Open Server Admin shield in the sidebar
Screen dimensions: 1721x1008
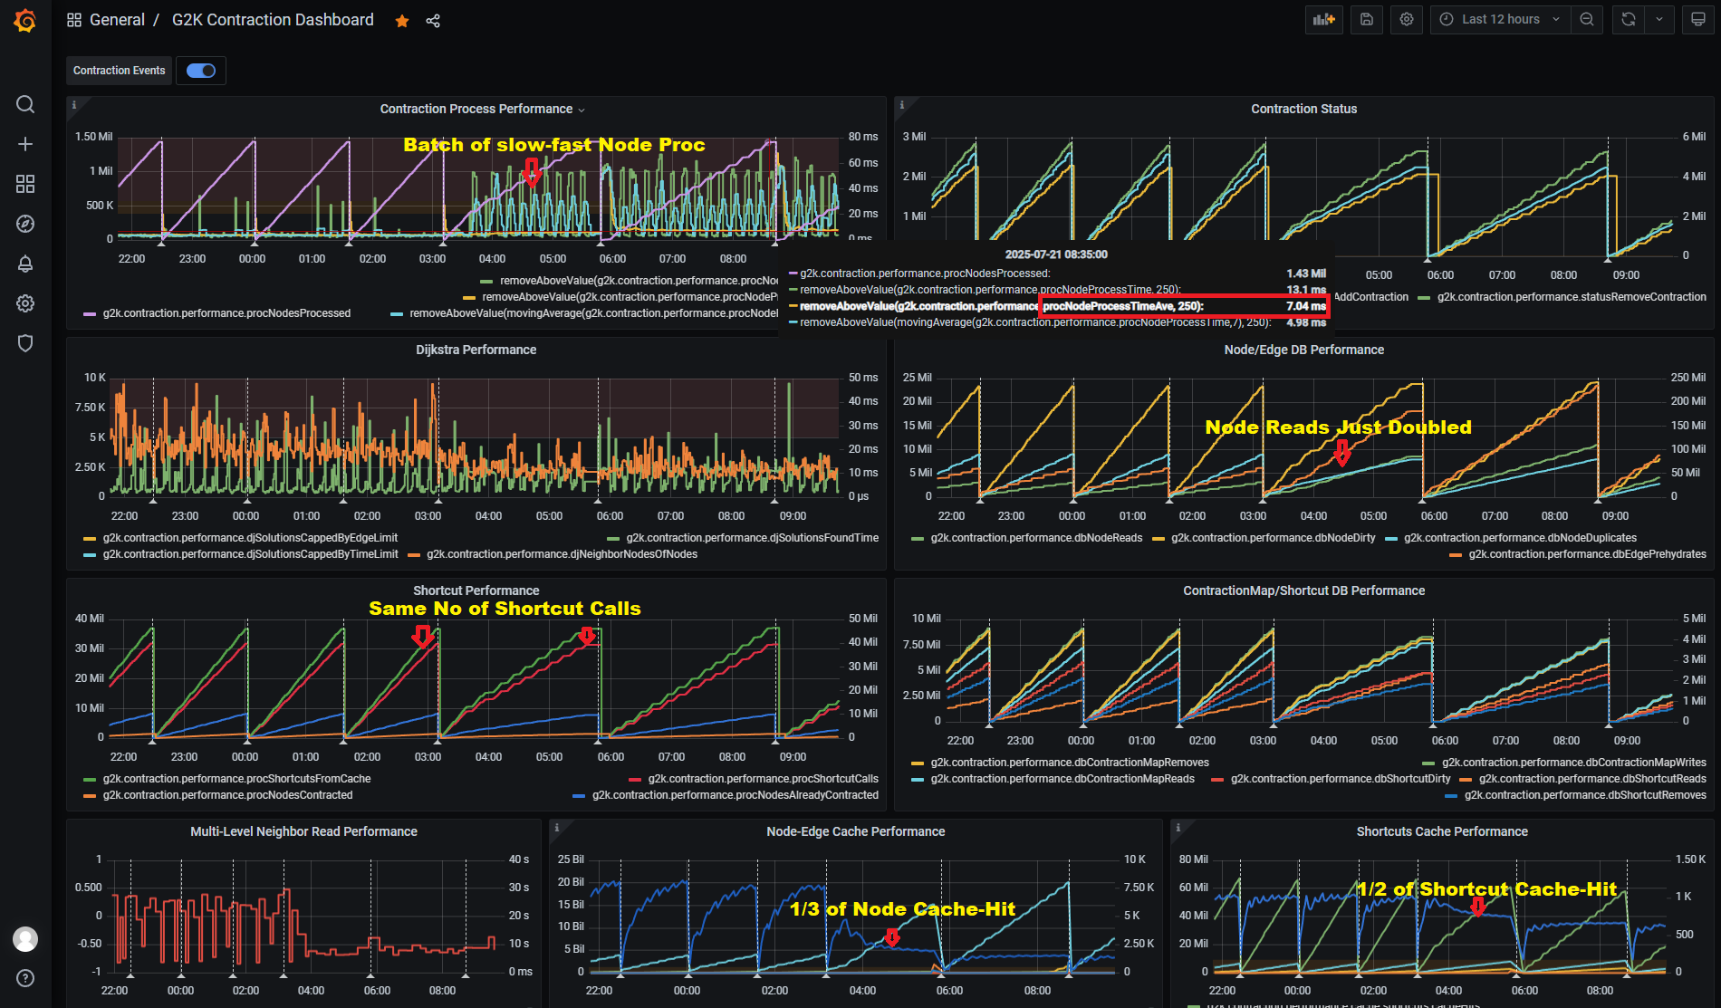(25, 343)
